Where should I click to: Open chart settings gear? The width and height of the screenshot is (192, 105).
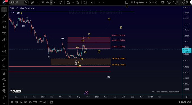click(169, 2)
